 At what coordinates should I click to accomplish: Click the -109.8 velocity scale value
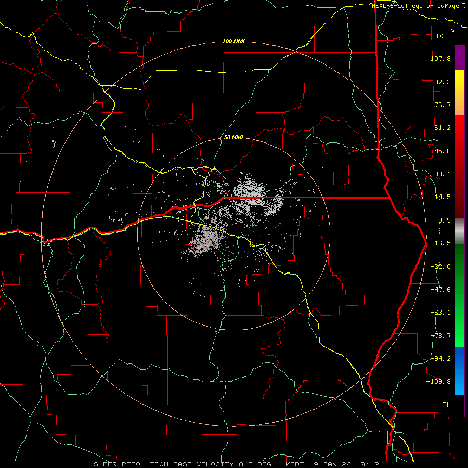pyautogui.click(x=439, y=382)
